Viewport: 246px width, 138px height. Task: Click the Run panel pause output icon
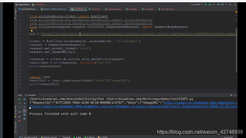(x=20, y=107)
